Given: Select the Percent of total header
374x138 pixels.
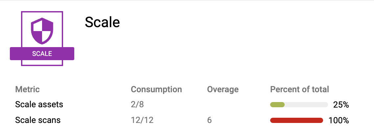Looking at the screenshot, I should pos(299,89).
